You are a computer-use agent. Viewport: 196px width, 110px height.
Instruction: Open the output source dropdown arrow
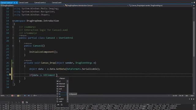(9, 102)
